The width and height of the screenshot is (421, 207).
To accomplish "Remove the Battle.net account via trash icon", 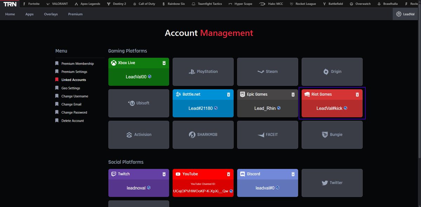I will pyautogui.click(x=228, y=94).
